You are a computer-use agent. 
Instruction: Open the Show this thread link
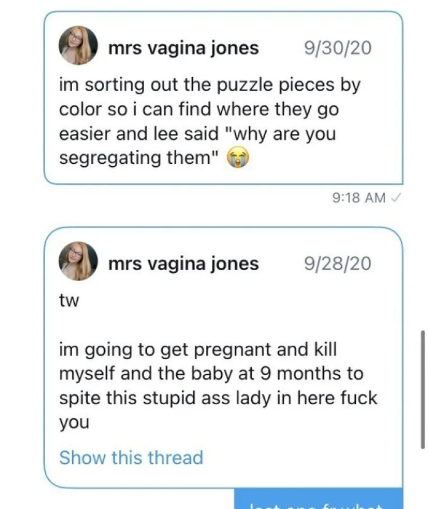131,457
